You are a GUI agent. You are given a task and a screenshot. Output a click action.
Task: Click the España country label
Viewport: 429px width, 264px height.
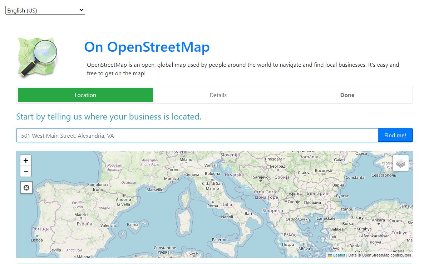click(x=84, y=224)
